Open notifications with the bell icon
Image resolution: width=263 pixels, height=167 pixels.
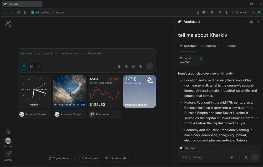click(8, 131)
